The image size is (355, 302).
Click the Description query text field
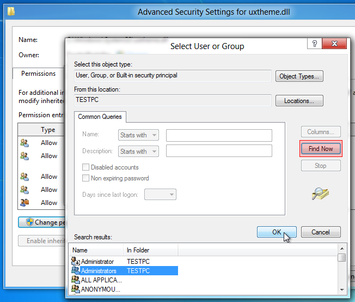pyautogui.click(x=219, y=151)
